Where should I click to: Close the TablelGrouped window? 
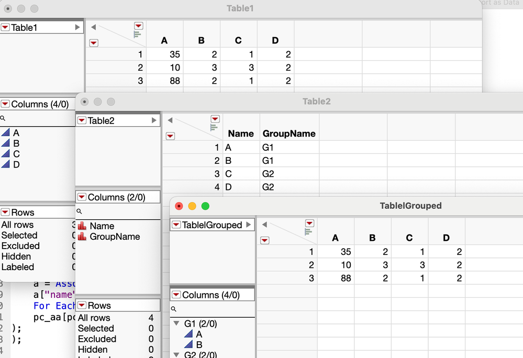click(x=179, y=206)
